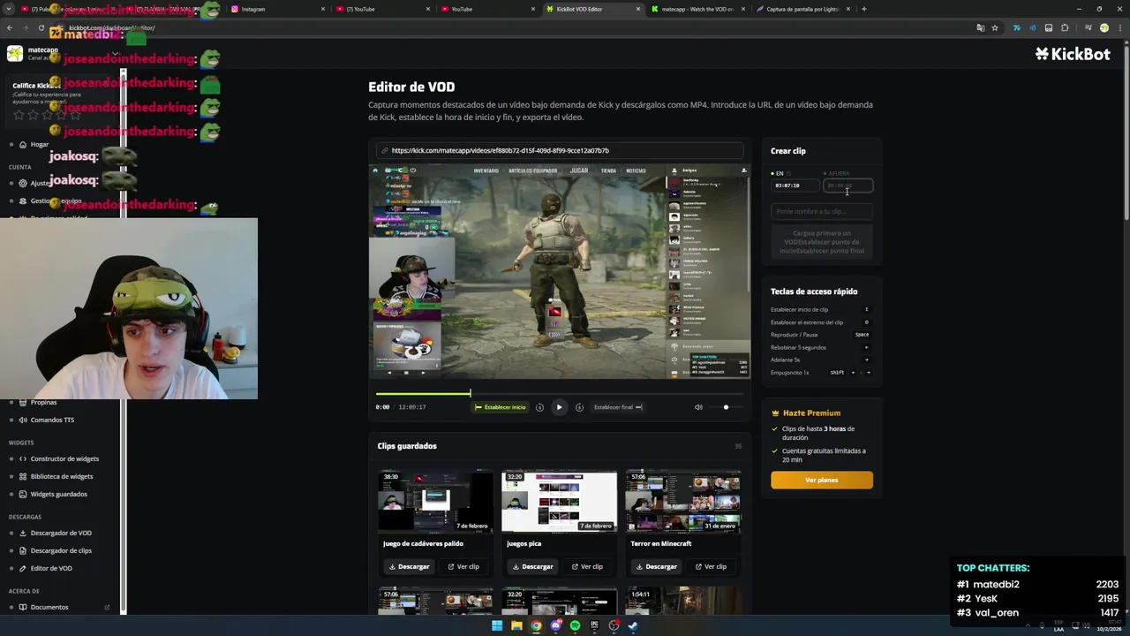Open the 'juego de cadáveres palido' clip thumbnail
This screenshot has height=636, width=1130.
(435, 502)
